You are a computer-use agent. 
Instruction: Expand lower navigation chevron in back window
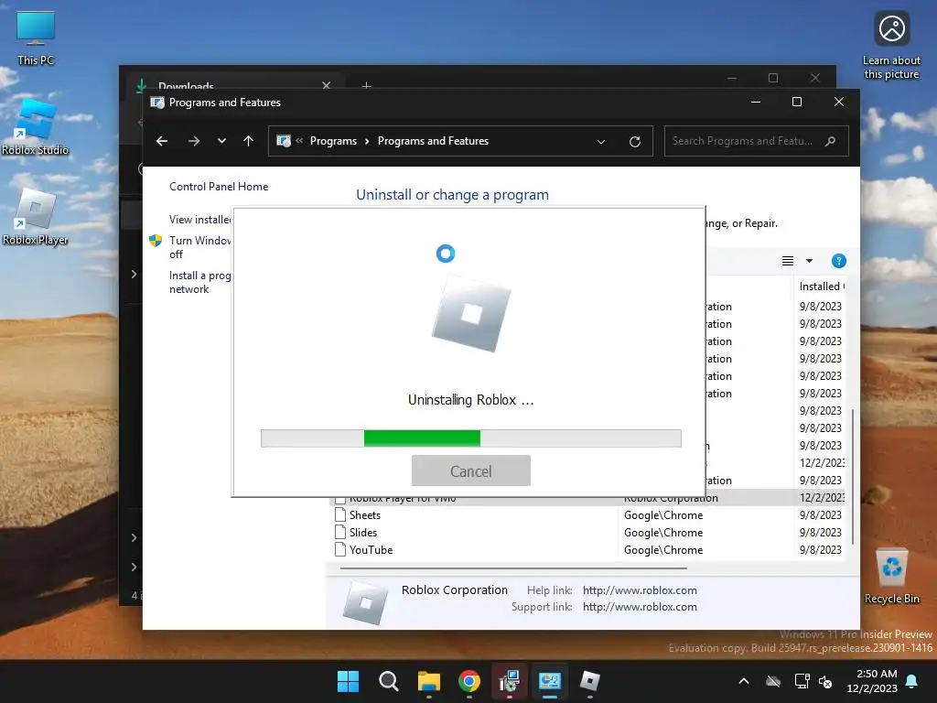pyautogui.click(x=134, y=537)
